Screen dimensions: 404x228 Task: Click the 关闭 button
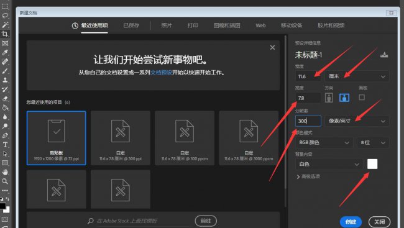click(380, 222)
